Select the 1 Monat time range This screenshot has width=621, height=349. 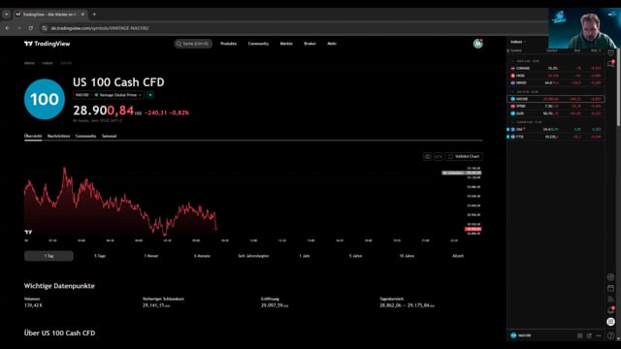click(x=151, y=256)
